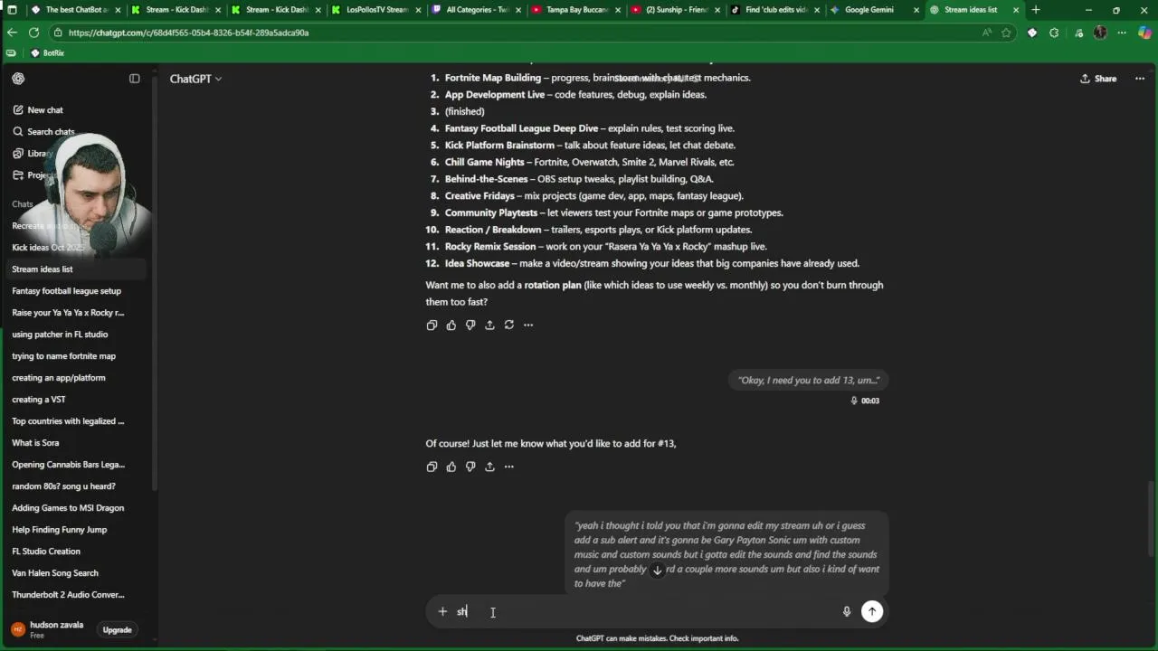Go back with the browser back arrow
Screen dimensions: 1158x651
coord(12,33)
